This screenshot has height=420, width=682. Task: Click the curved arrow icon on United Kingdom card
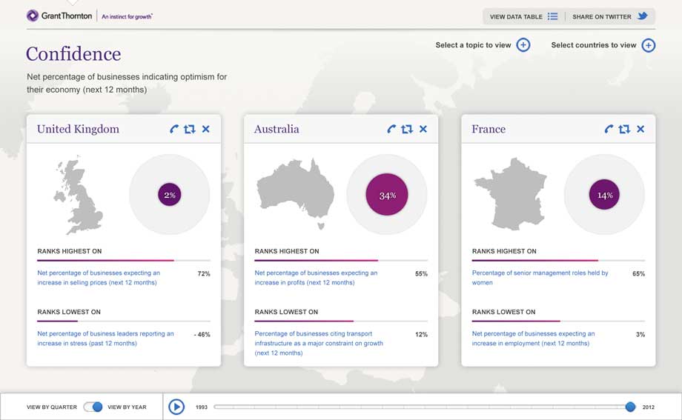[174, 129]
